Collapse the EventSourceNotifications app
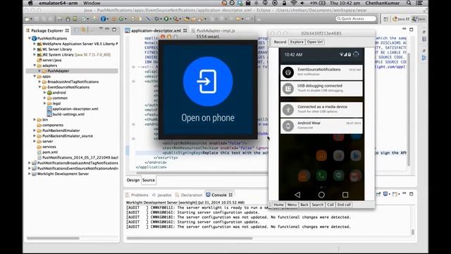Viewport: 451px width, 254px height. pyautogui.click(x=39, y=87)
